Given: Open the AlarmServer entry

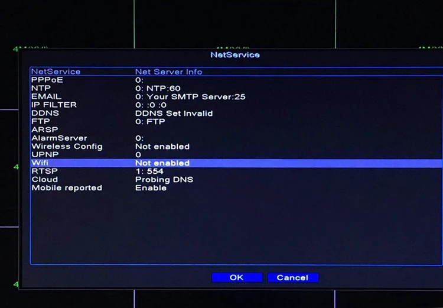Looking at the screenshot, I should [x=236, y=138].
